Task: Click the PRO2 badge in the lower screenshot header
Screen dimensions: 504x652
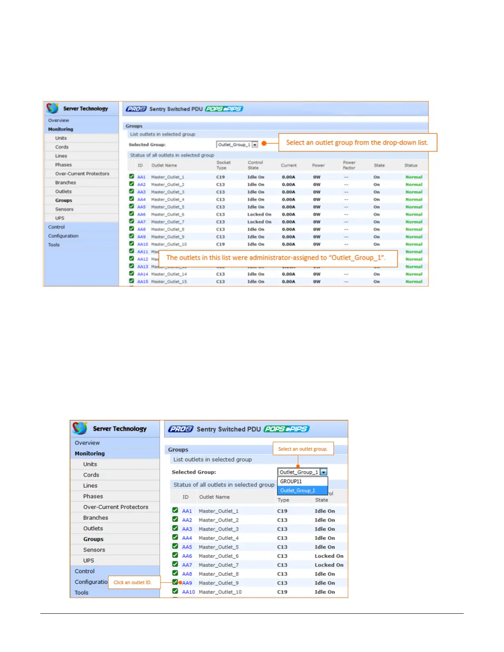Action: [180, 429]
